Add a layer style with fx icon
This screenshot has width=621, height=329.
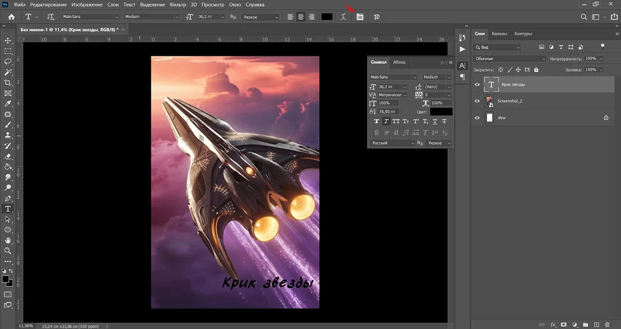tap(553, 325)
